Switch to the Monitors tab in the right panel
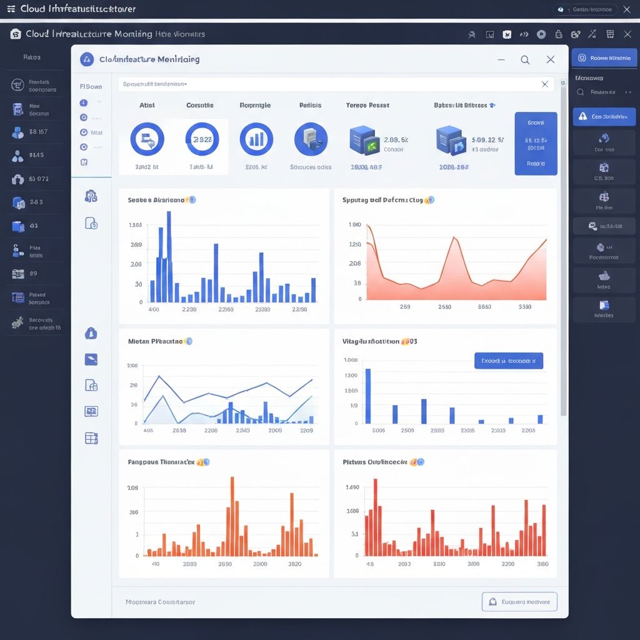Screen dimensions: 640x640 pyautogui.click(x=590, y=77)
